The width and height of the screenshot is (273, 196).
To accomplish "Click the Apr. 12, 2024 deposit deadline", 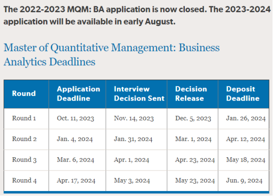I will point(245,139).
